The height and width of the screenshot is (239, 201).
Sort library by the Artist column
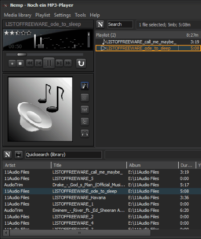tap(27, 165)
